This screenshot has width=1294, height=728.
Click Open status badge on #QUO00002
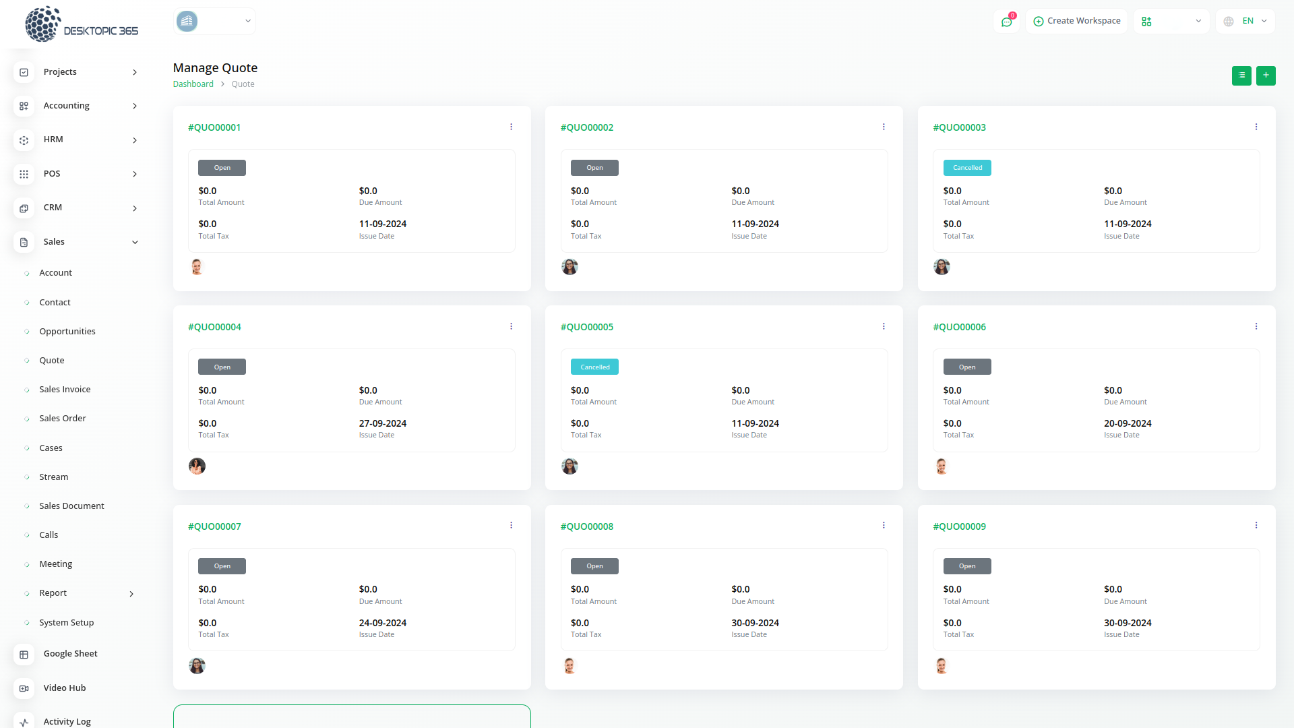(x=594, y=168)
